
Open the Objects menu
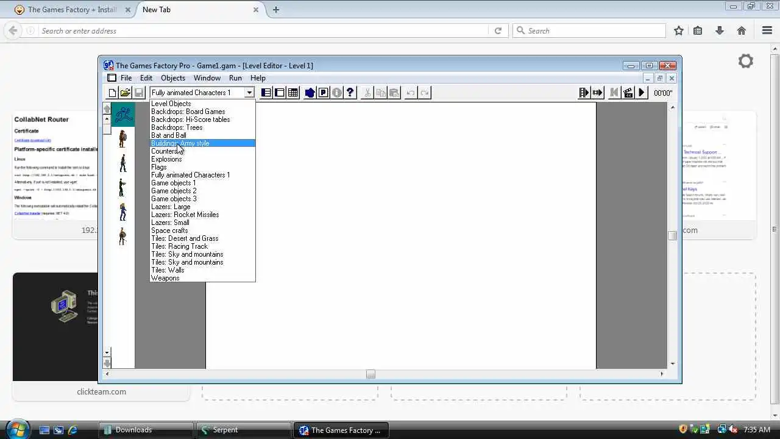(x=173, y=78)
